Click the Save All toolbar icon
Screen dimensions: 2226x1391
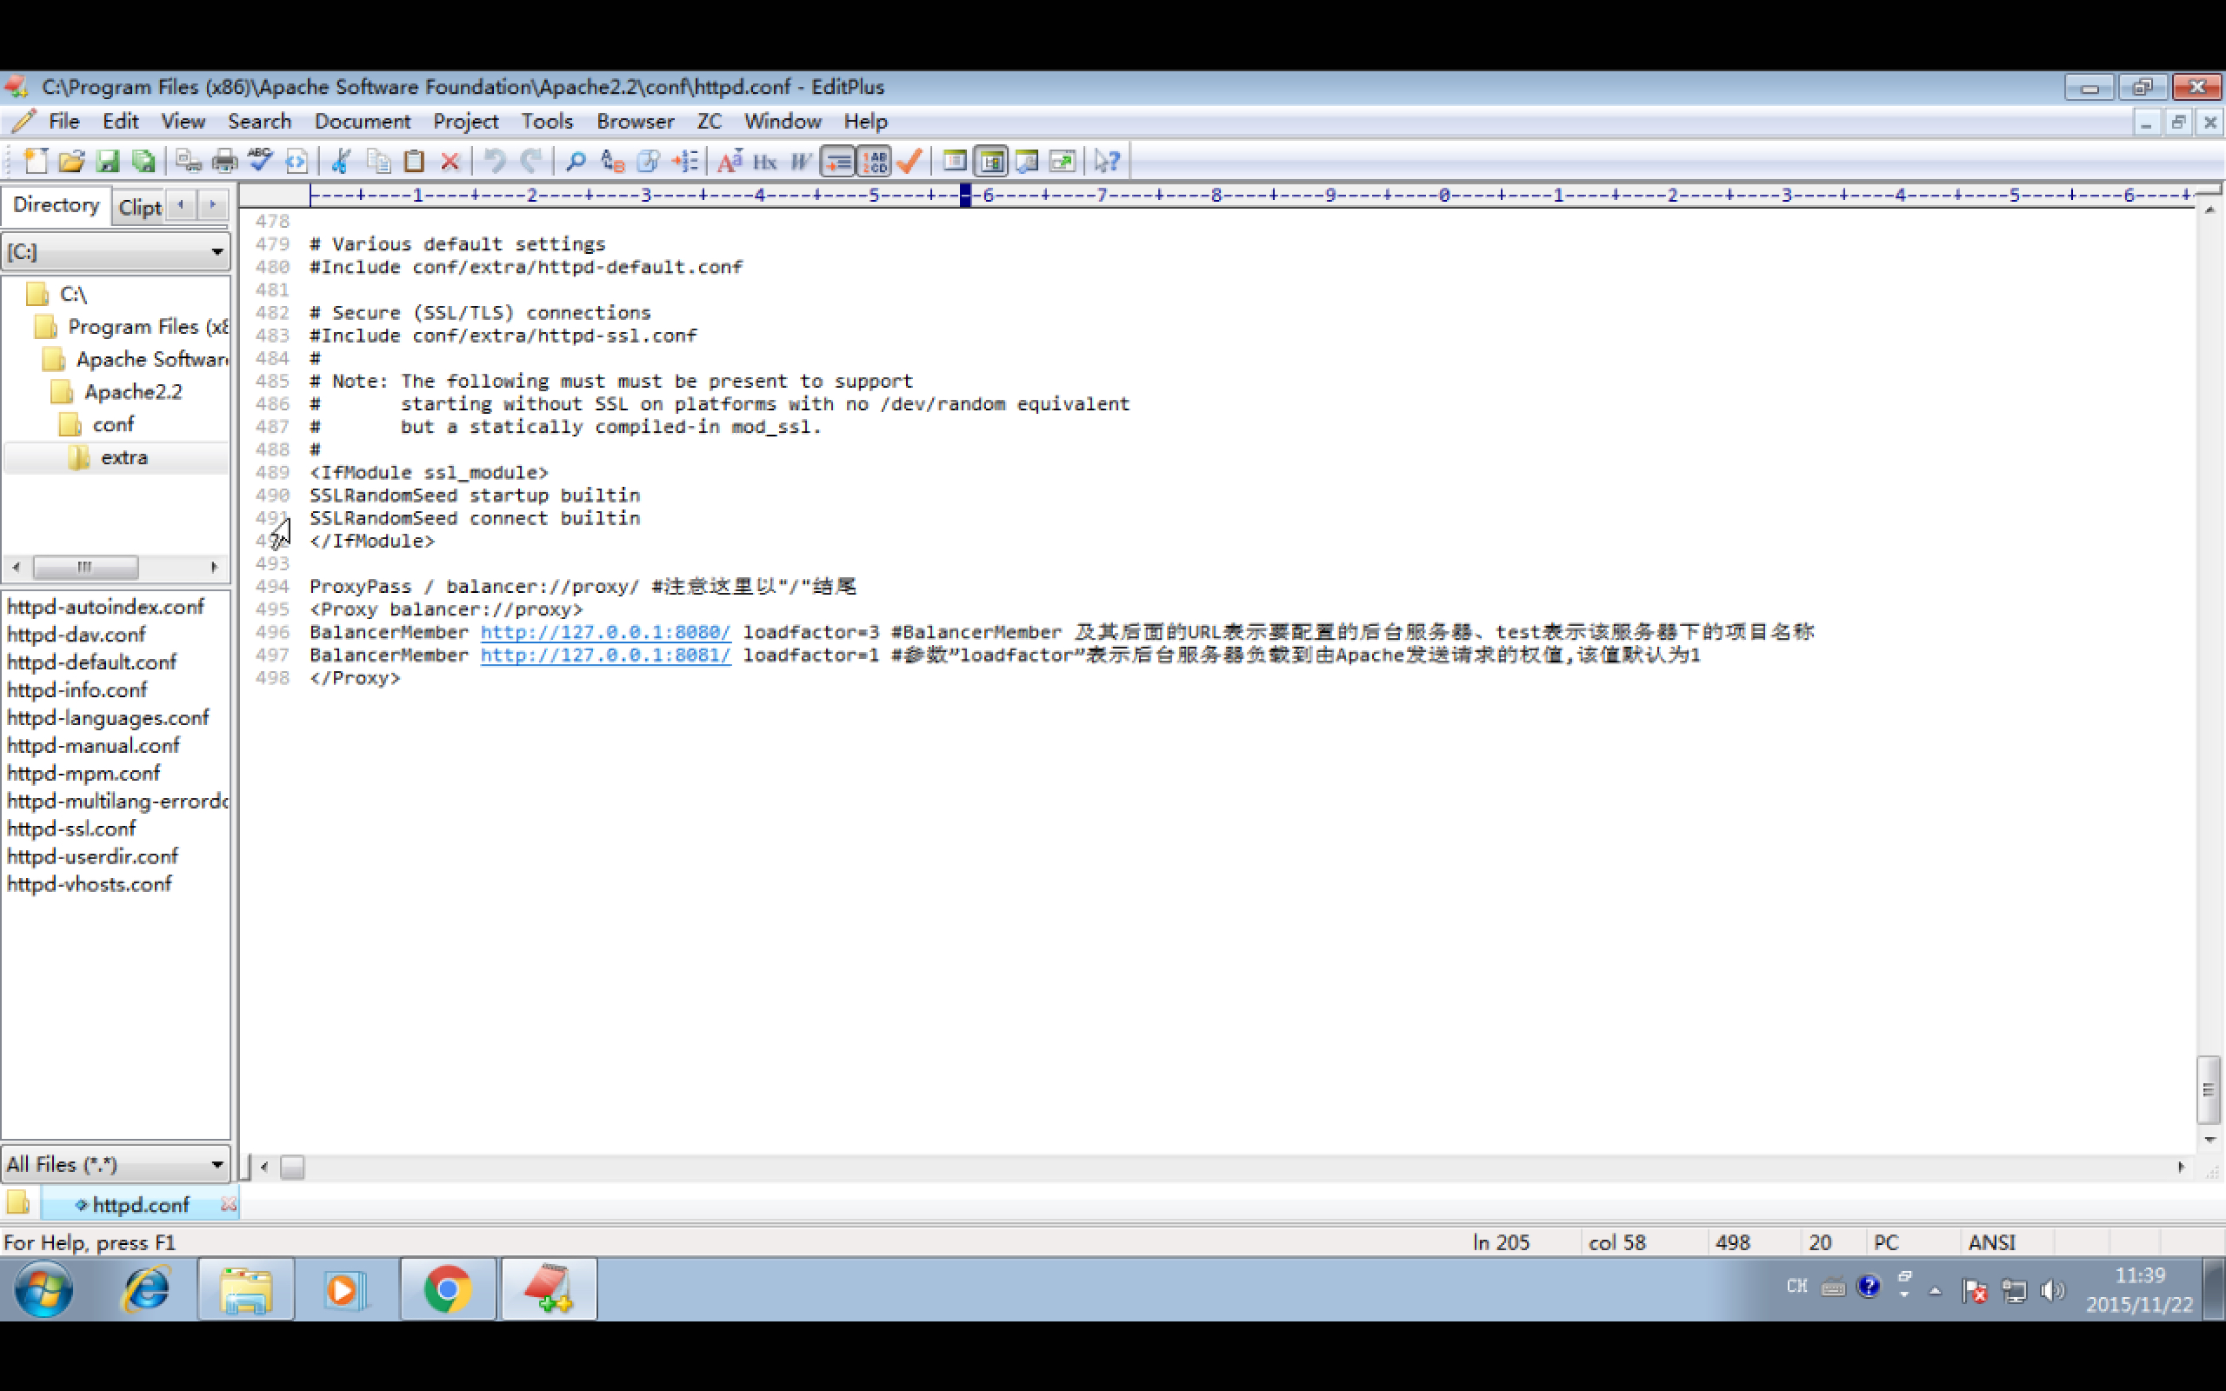click(143, 162)
